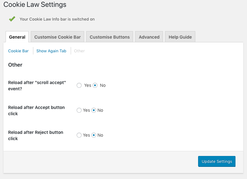Image resolution: width=247 pixels, height=179 pixels.
Task: Click the Cookie Law Settings page heading
Action: pos(35,5)
